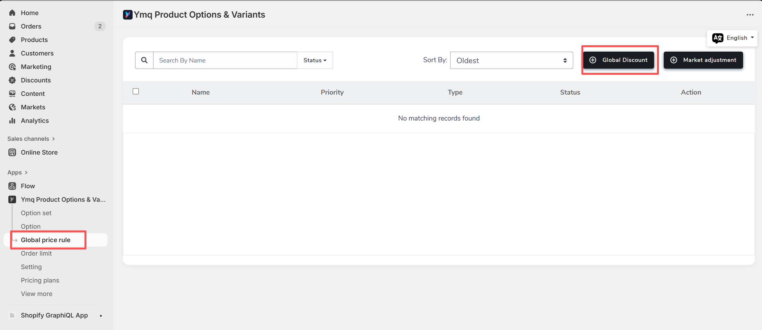The height and width of the screenshot is (330, 762).
Task: Click the Global Discount button
Action: (618, 60)
